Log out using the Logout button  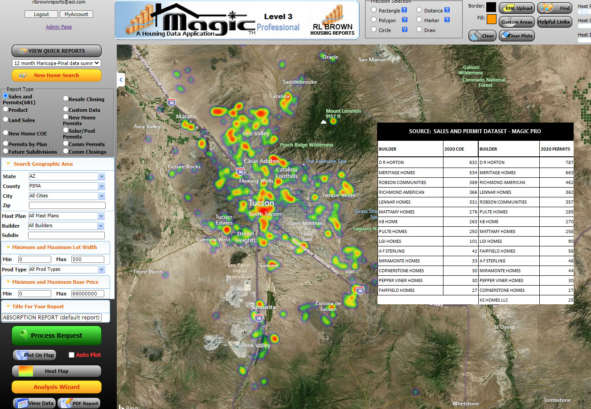coord(41,14)
